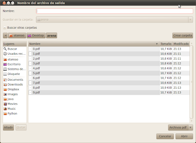
Task: Open the Archivos pdf filter dropdown
Action: (x=180, y=127)
